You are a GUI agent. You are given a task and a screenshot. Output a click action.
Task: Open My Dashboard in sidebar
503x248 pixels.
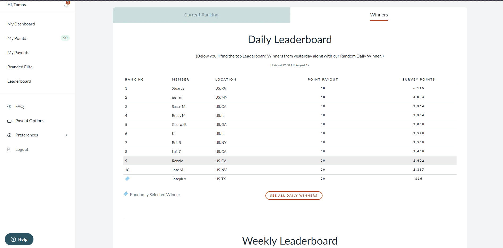(21, 24)
